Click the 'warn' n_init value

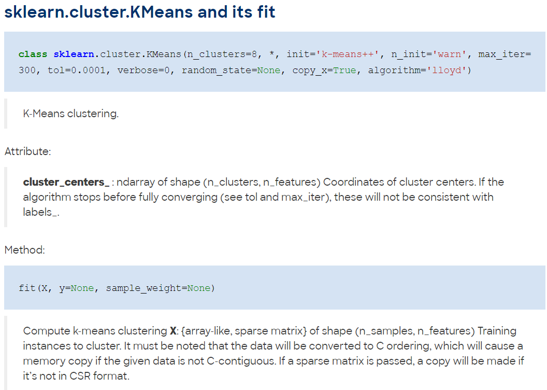(x=449, y=54)
